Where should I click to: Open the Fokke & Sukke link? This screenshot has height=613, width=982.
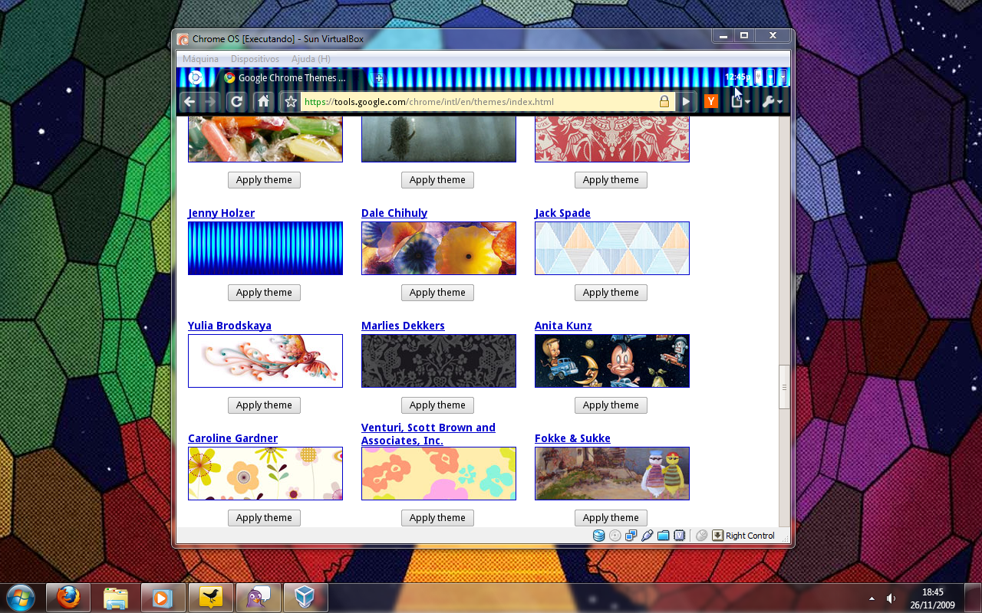click(x=572, y=438)
